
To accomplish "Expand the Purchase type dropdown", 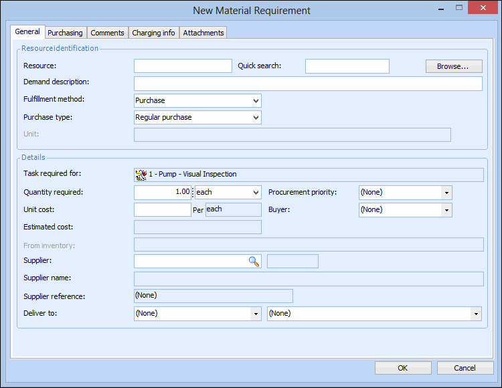I will pos(256,118).
